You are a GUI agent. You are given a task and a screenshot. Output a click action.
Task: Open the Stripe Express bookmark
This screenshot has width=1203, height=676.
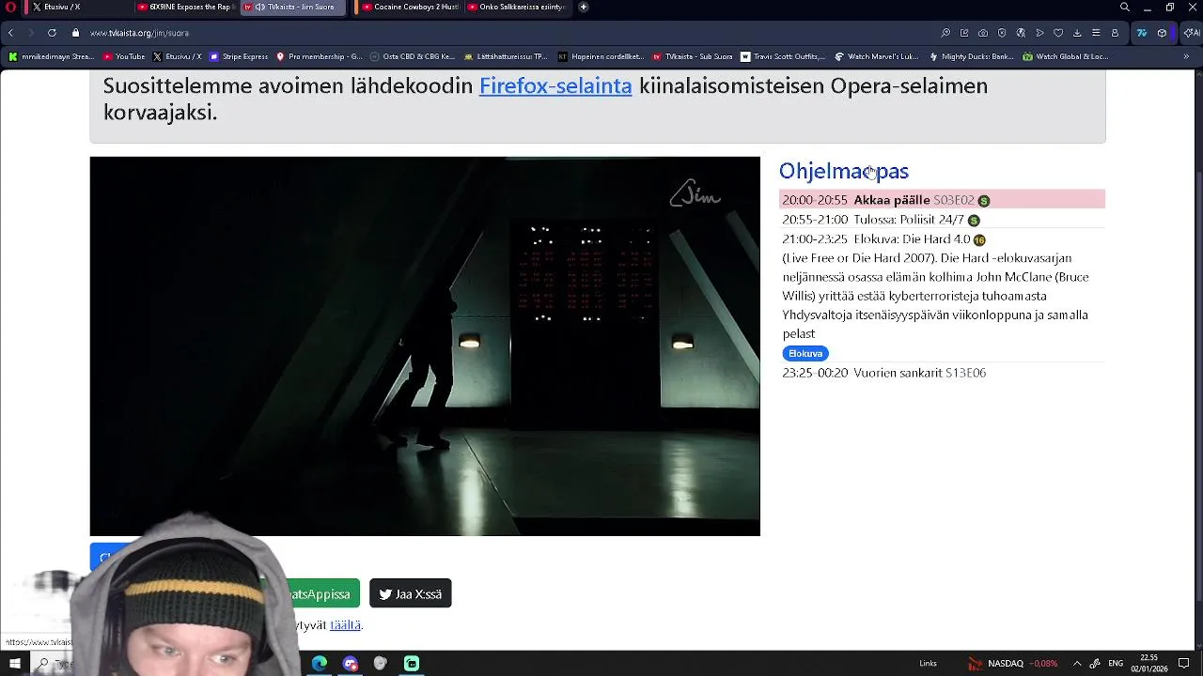click(239, 56)
